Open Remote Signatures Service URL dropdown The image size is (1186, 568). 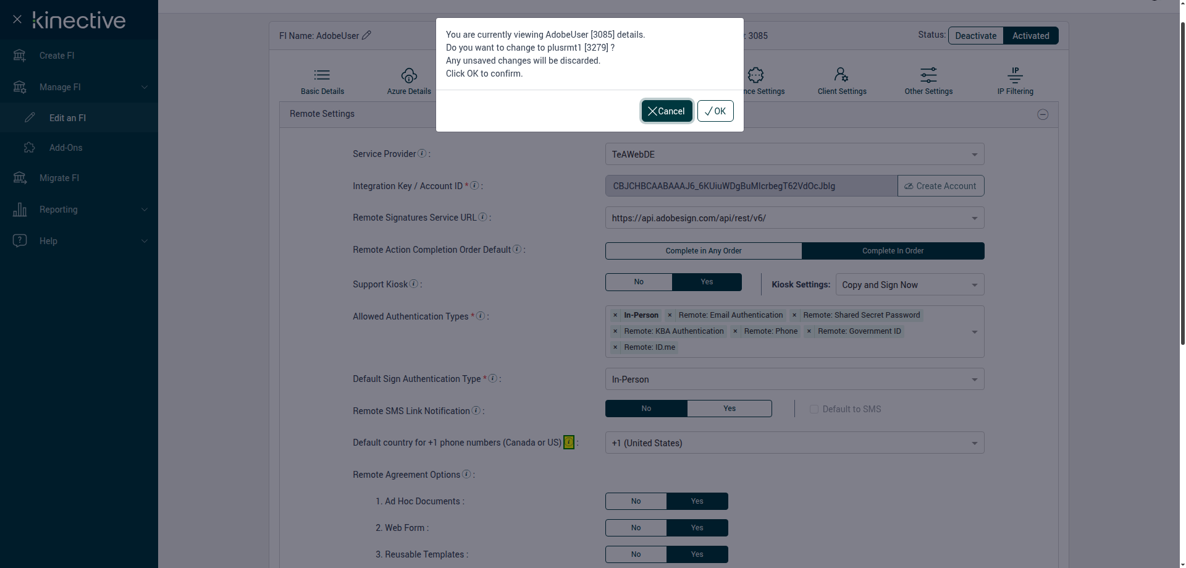tap(794, 218)
